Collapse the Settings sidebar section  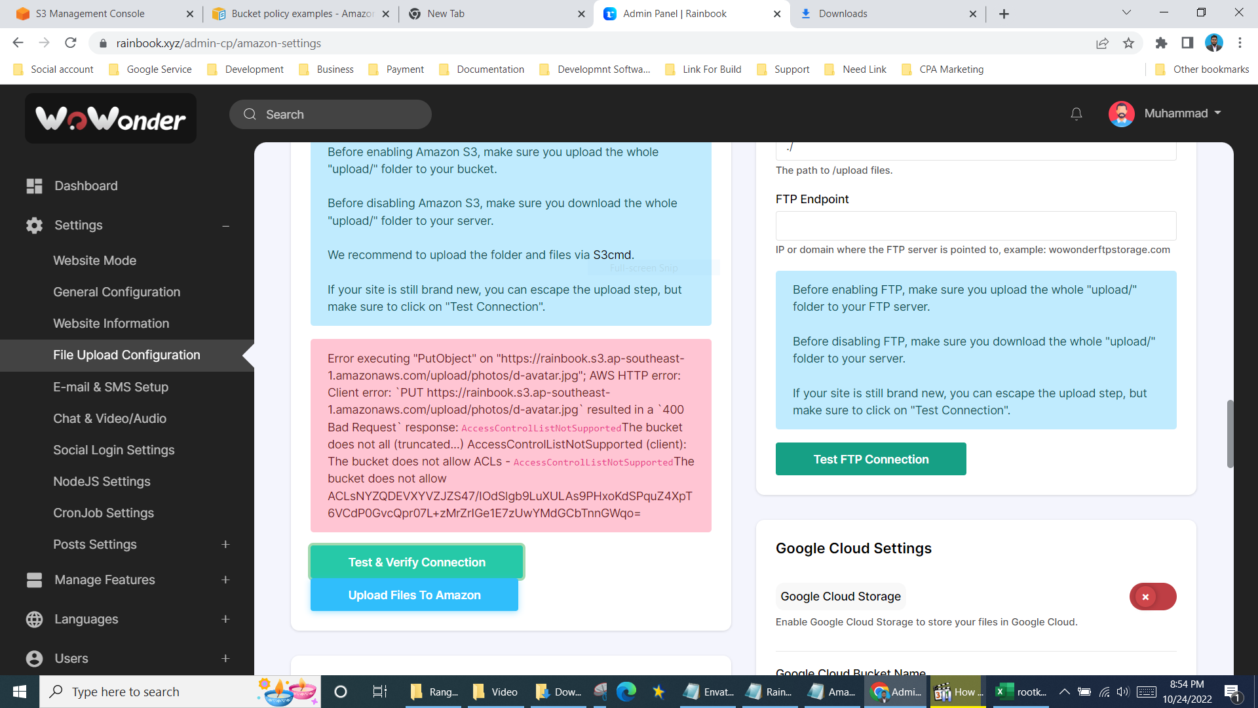click(225, 226)
